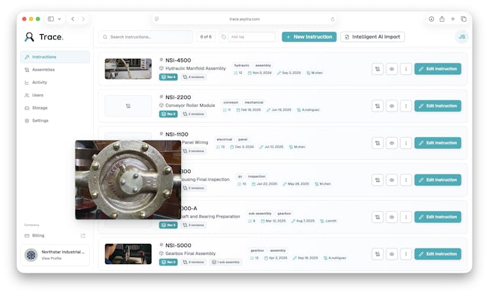Open more options menu for NSI-2200
489x295 pixels.
click(406, 106)
